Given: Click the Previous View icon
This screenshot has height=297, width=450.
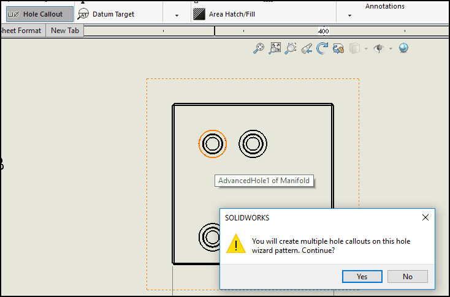Looking at the screenshot, I should pyautogui.click(x=307, y=48).
